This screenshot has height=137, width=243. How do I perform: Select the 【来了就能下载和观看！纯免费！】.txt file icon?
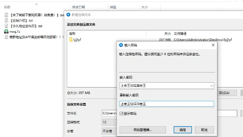[6, 15]
